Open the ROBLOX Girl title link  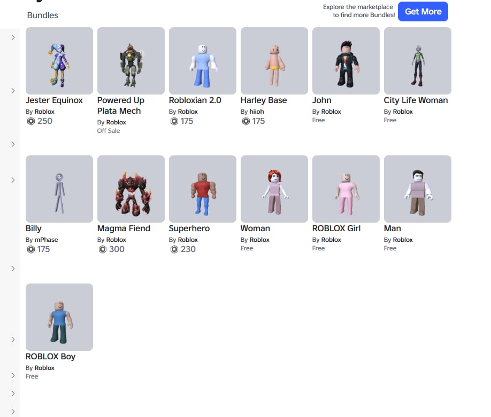click(x=336, y=229)
